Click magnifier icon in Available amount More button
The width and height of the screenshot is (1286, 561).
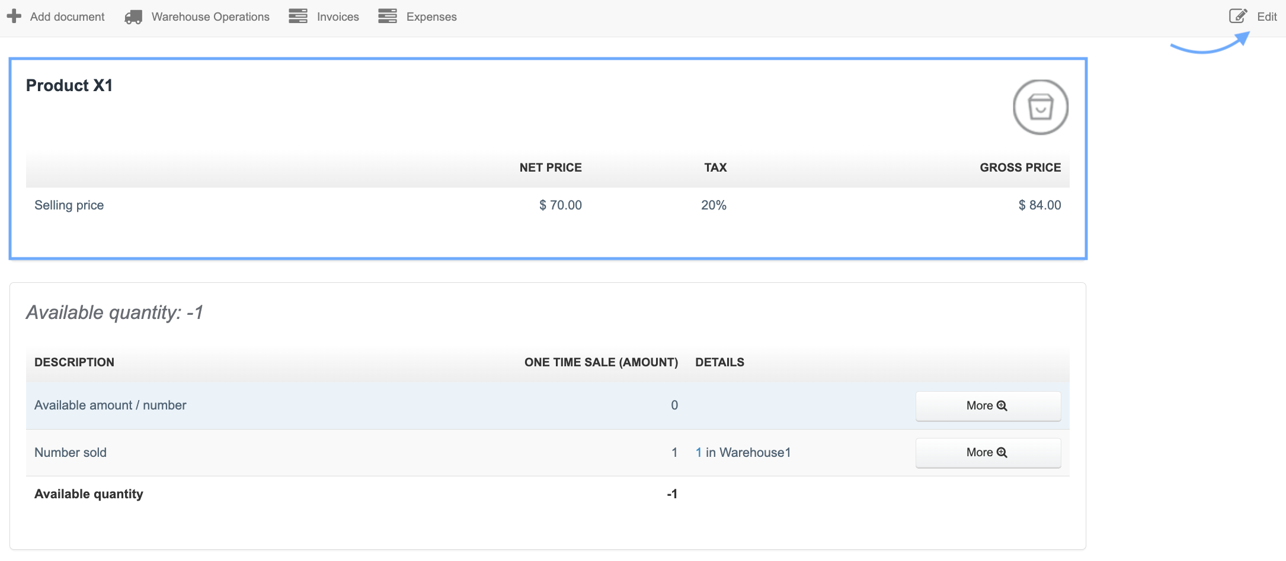1002,405
